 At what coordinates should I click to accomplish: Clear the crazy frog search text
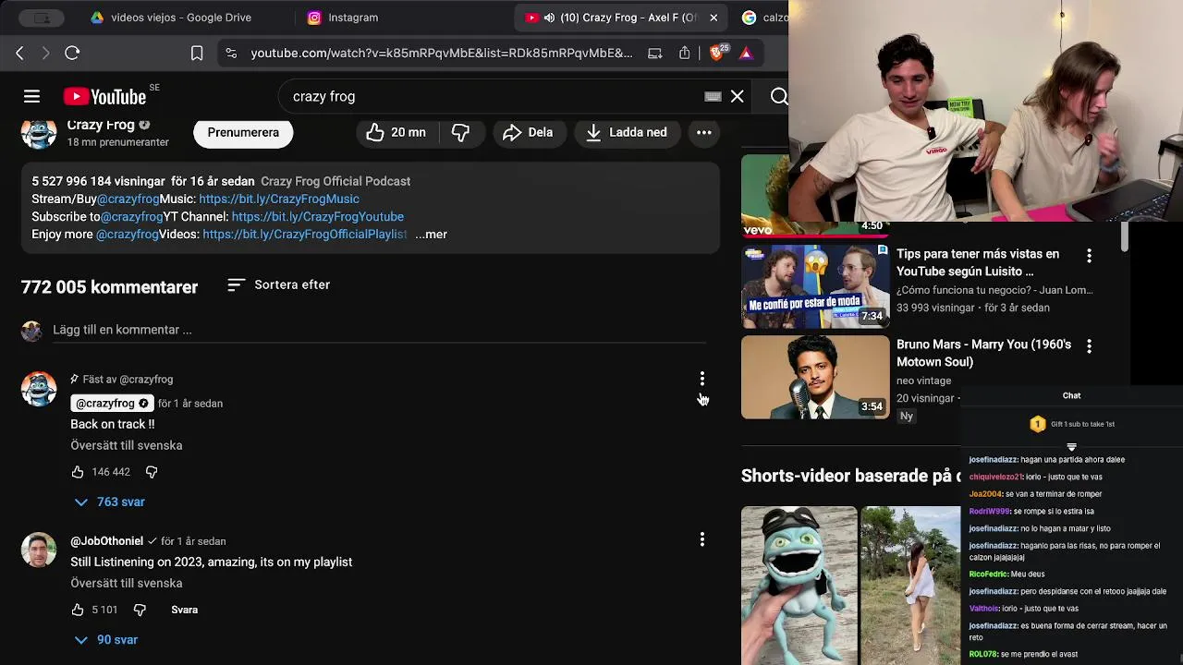coord(738,96)
